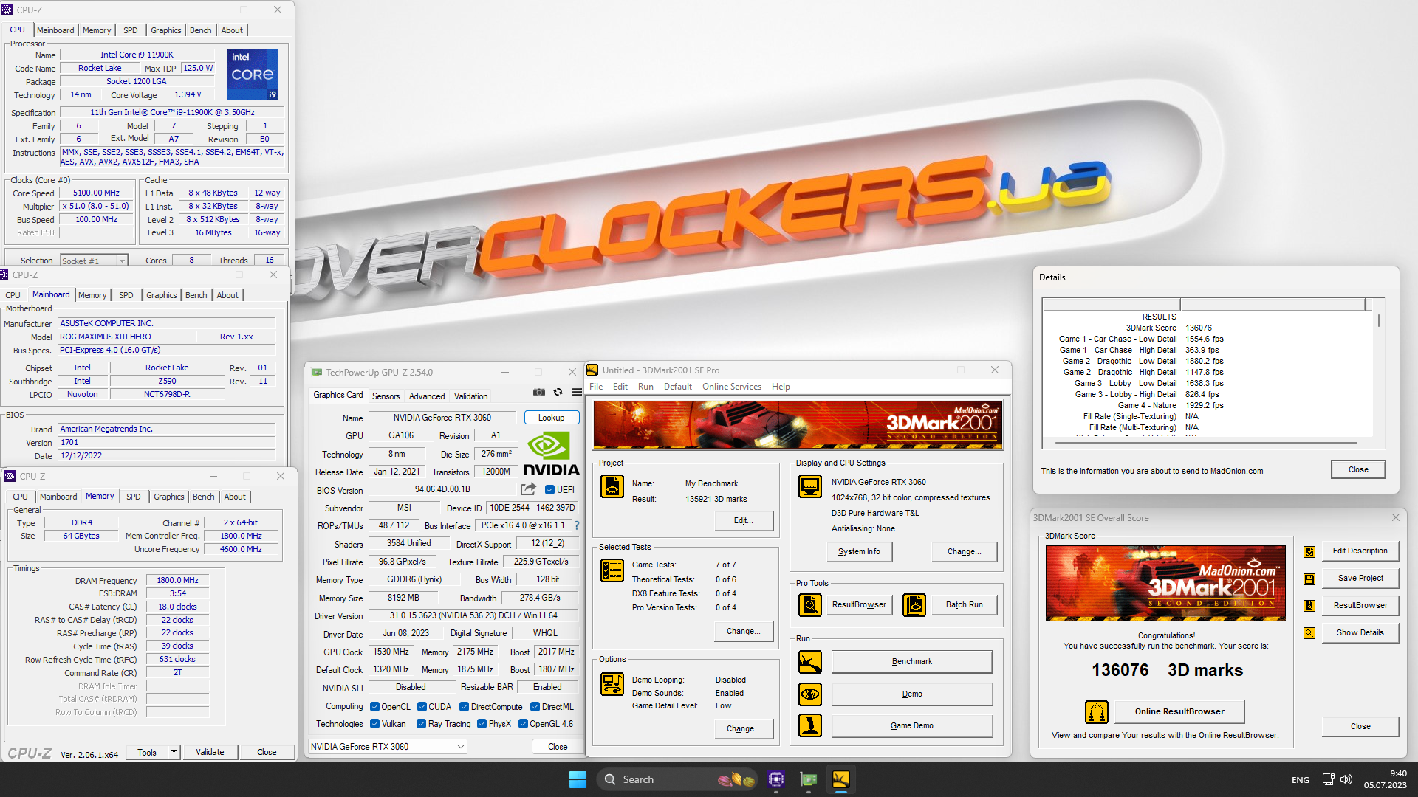This screenshot has height=797, width=1418.
Task: Click GPU-Z screenshot camera icon
Action: 539,392
